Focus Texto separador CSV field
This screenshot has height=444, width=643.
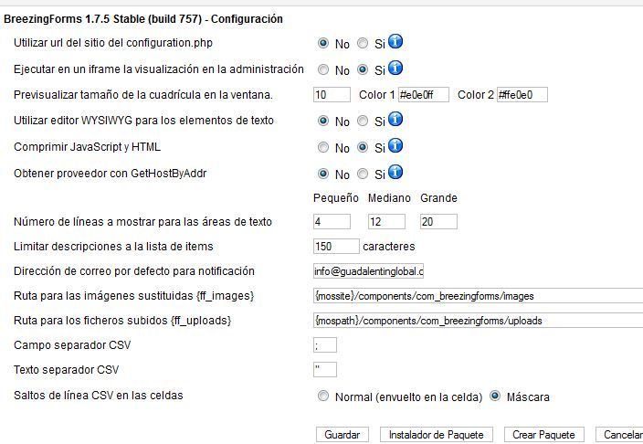pos(325,370)
